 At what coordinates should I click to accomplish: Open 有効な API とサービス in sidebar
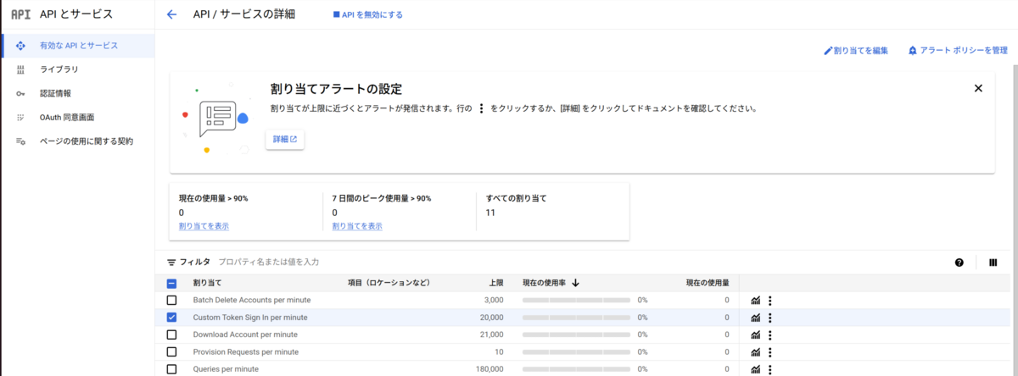(x=77, y=46)
